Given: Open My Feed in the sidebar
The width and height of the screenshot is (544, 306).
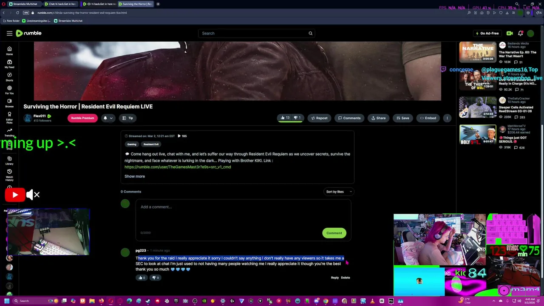Looking at the screenshot, I should [x=9, y=64].
